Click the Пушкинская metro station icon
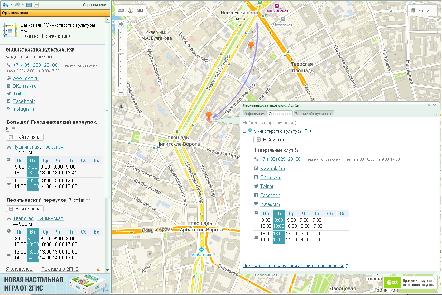Screen dimensions: 442x295 pos(277,6)
